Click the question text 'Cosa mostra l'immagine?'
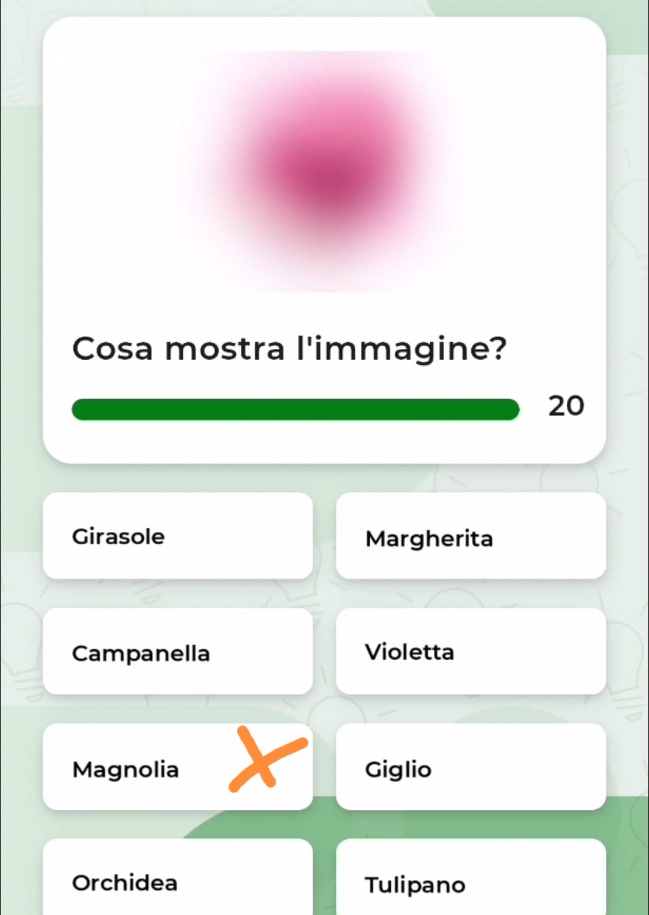Screen dimensions: 649x915 coord(290,349)
